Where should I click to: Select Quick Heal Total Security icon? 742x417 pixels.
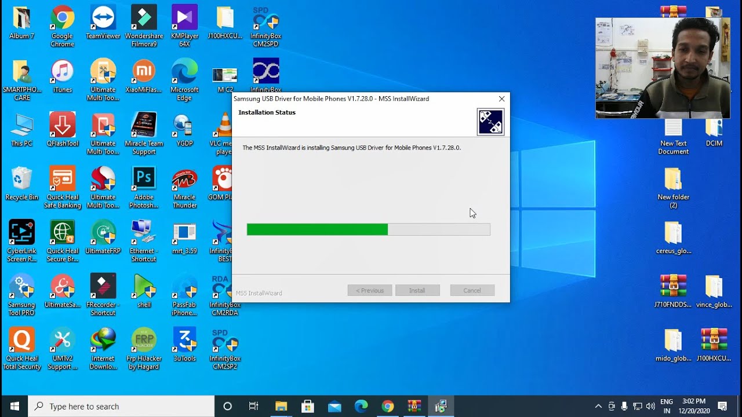coord(21,349)
